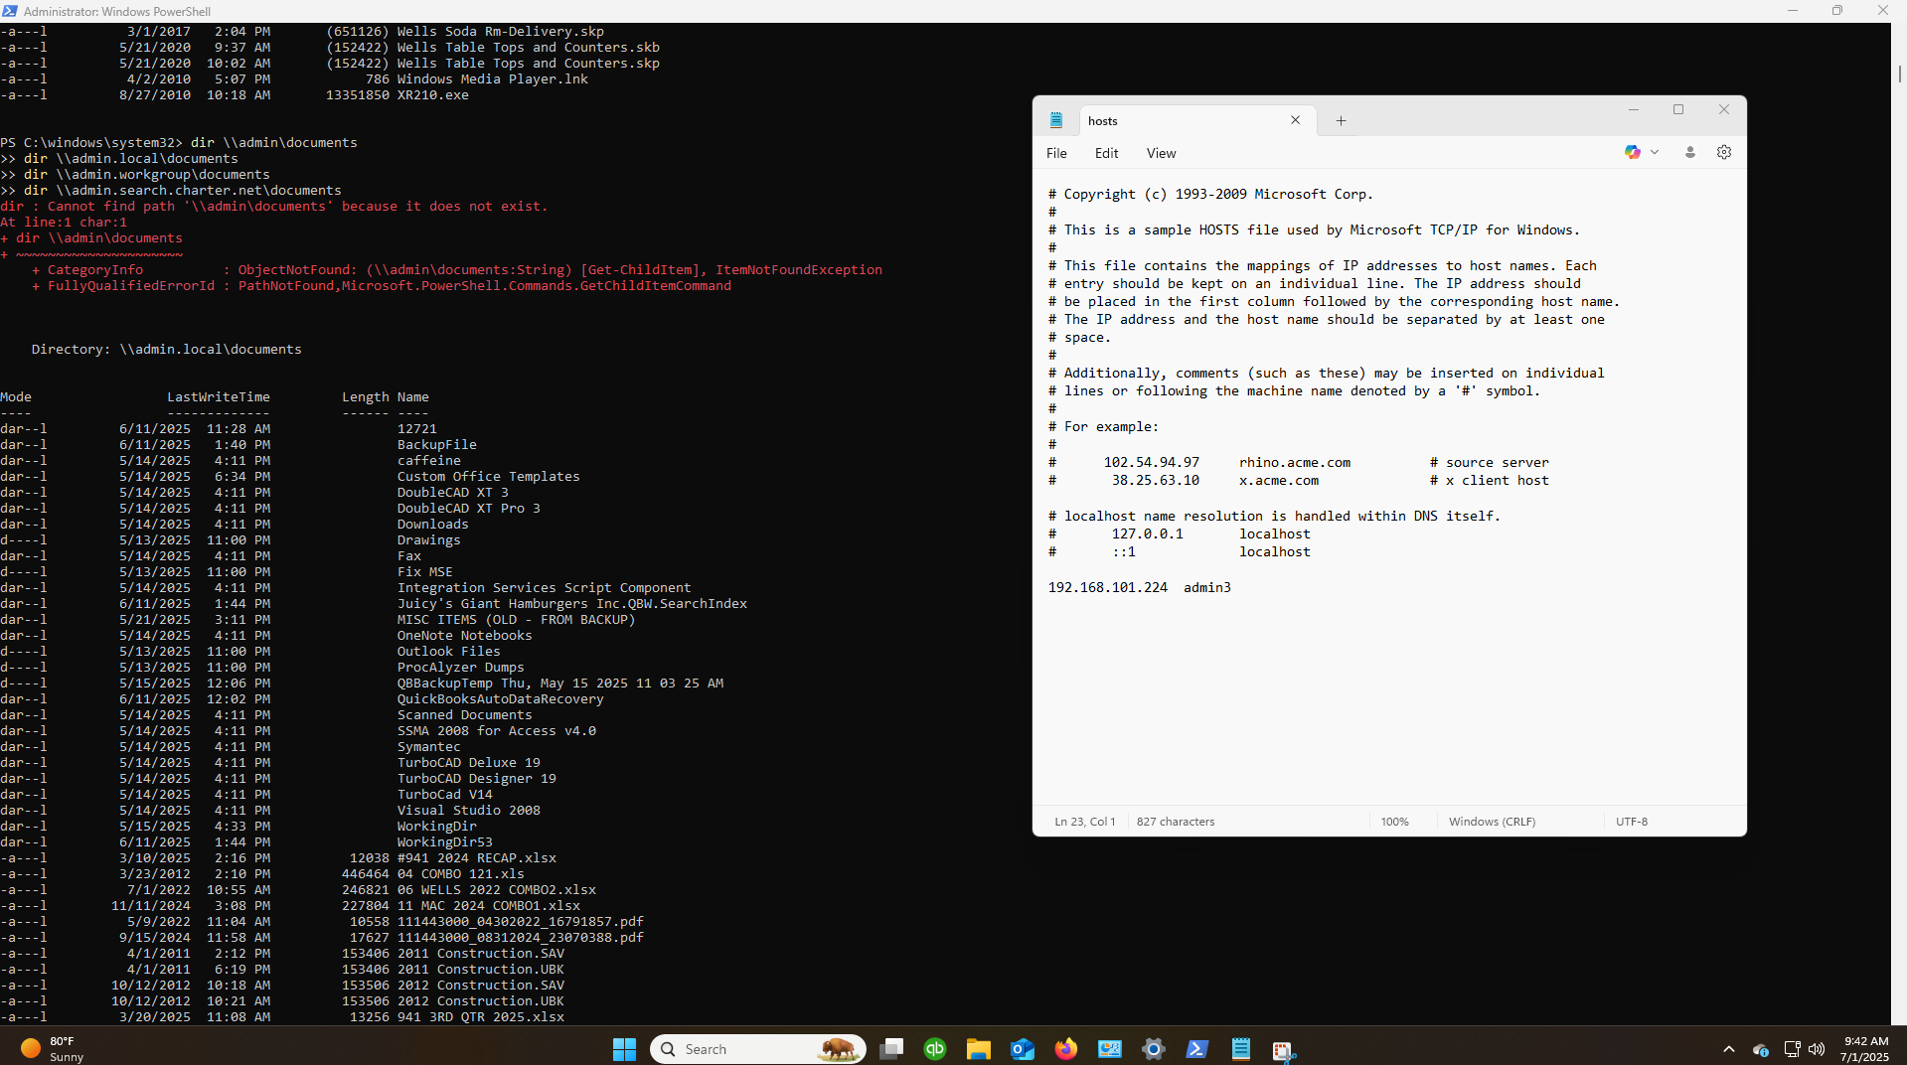
Task: Click the Visual Studio 2008 directory entry
Action: pos(468,810)
